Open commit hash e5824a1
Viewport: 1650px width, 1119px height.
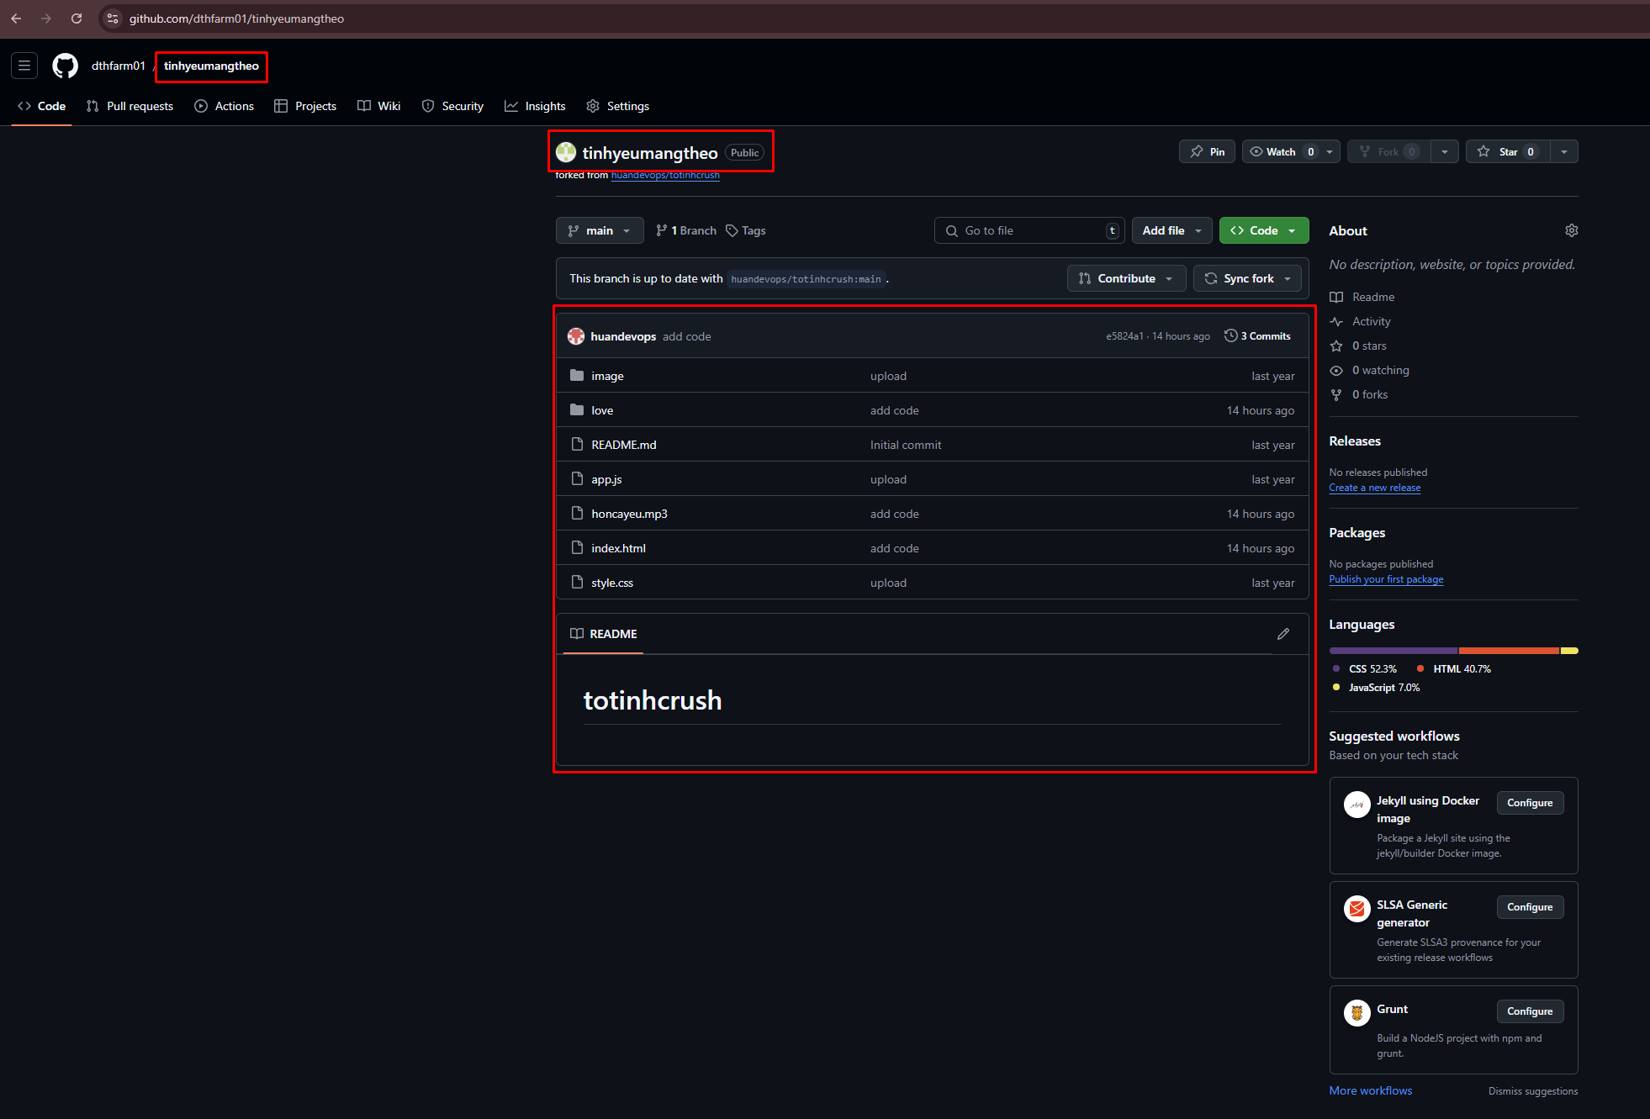[x=1124, y=336]
